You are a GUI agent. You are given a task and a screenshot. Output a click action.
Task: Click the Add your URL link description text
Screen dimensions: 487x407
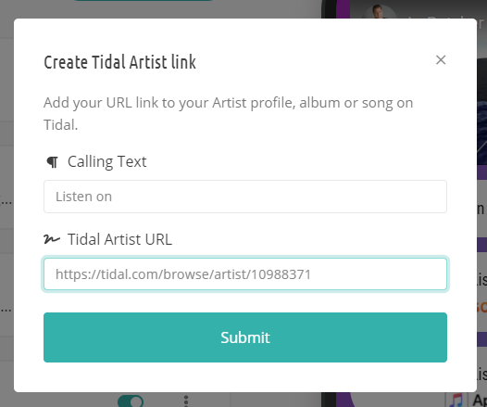tap(229, 113)
